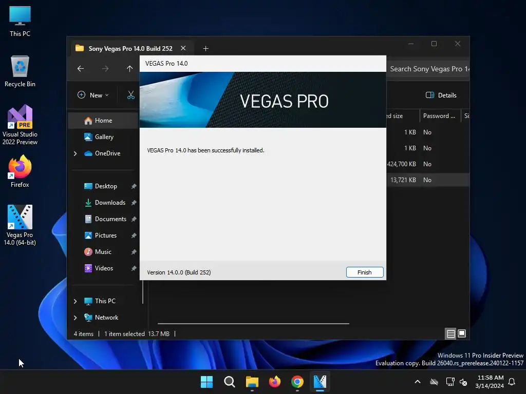Add a new tab in File Explorer
526x394 pixels.
coord(205,49)
